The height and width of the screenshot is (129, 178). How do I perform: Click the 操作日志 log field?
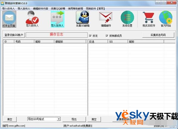[57, 35]
